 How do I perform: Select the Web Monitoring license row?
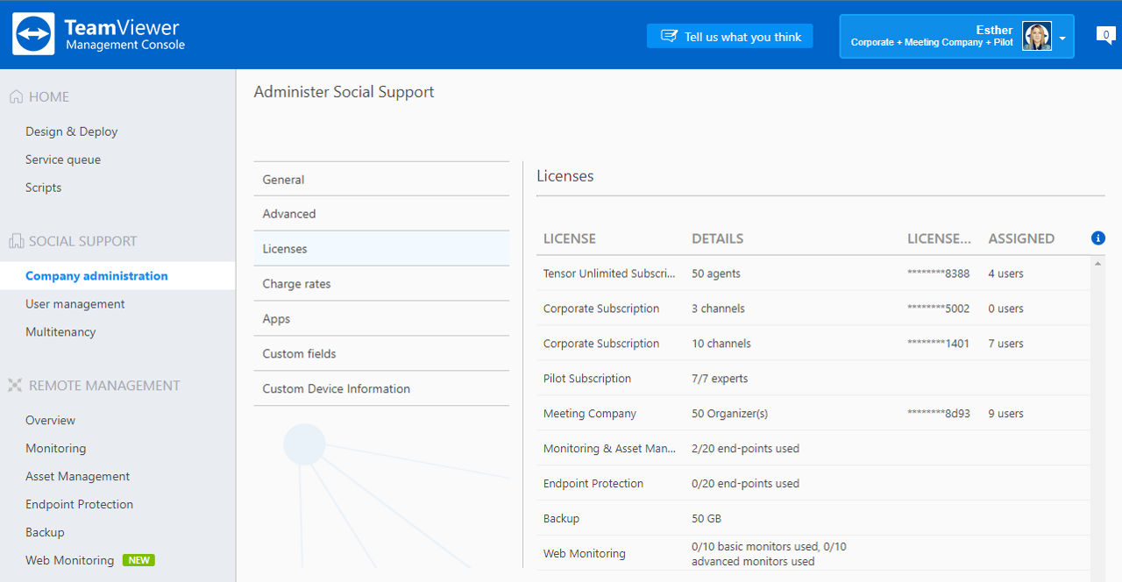pos(813,554)
